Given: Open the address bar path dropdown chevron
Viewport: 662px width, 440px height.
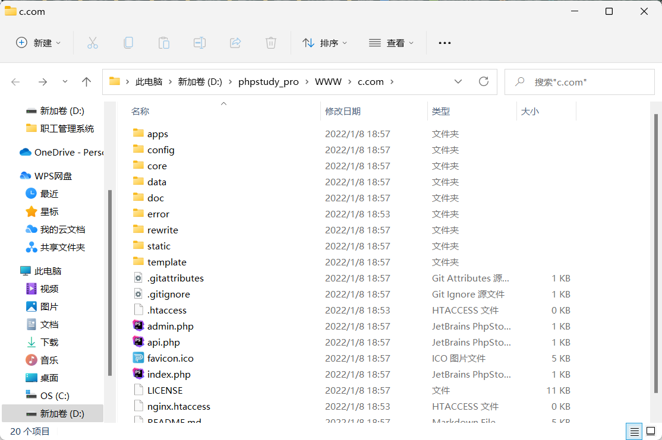Looking at the screenshot, I should point(458,81).
